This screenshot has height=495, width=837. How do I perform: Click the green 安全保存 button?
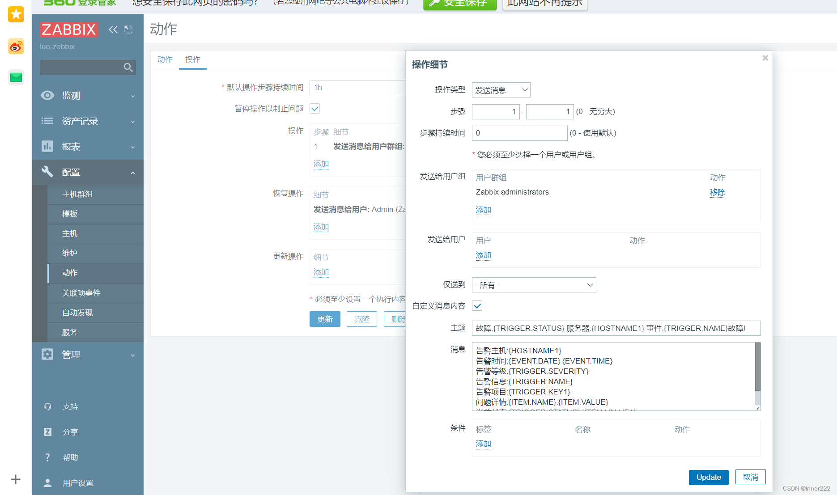[x=460, y=4]
